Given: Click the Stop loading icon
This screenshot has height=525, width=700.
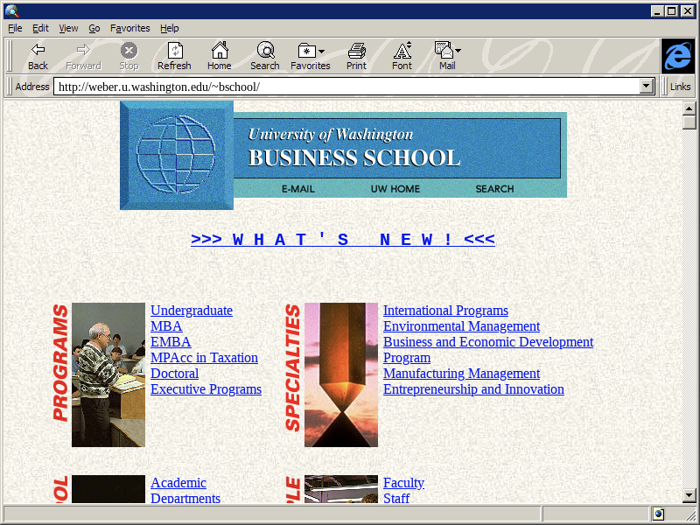Looking at the screenshot, I should (129, 51).
